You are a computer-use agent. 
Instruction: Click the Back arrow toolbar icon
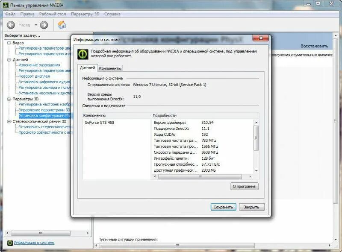[x=11, y=25]
